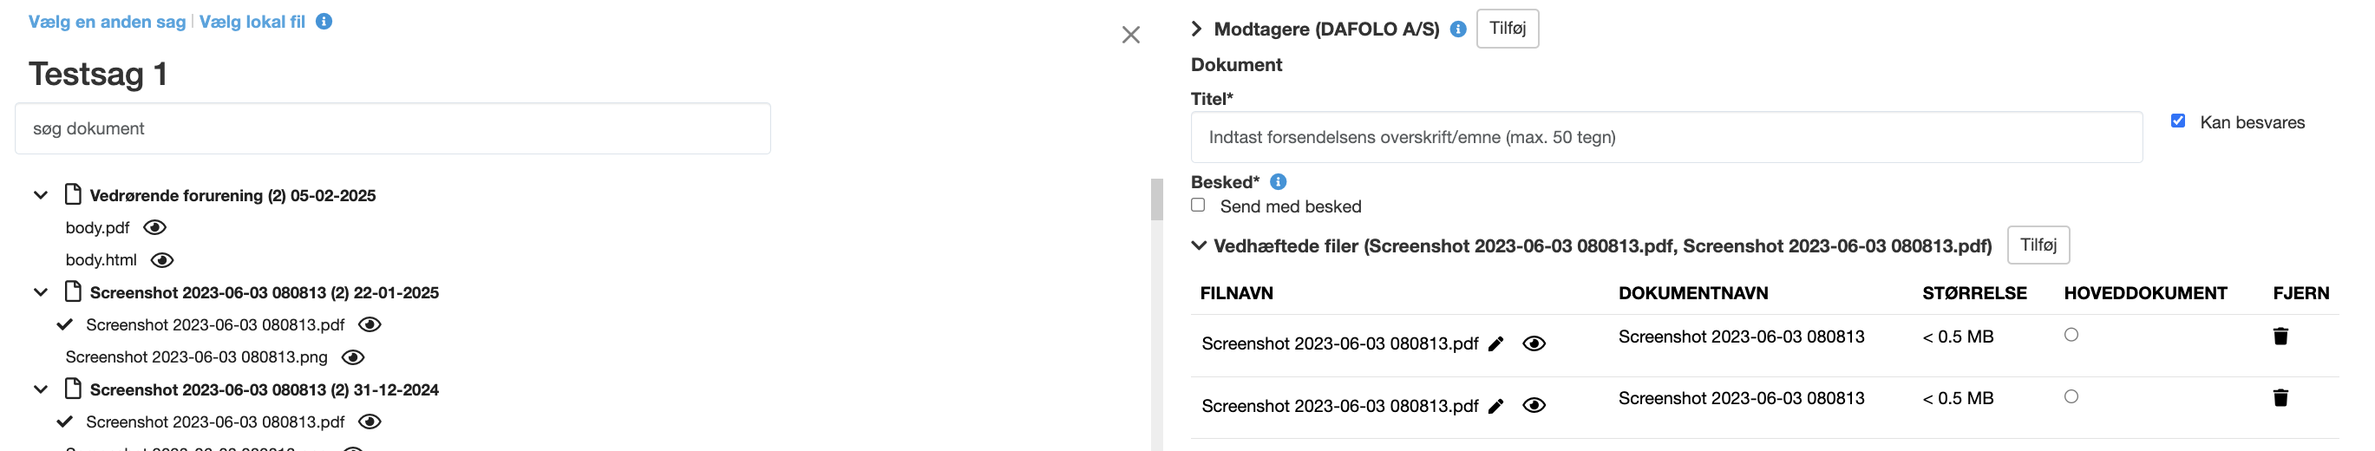Uncheck the Kan besvares checkbox
This screenshot has height=451, width=2375.
(x=2178, y=121)
